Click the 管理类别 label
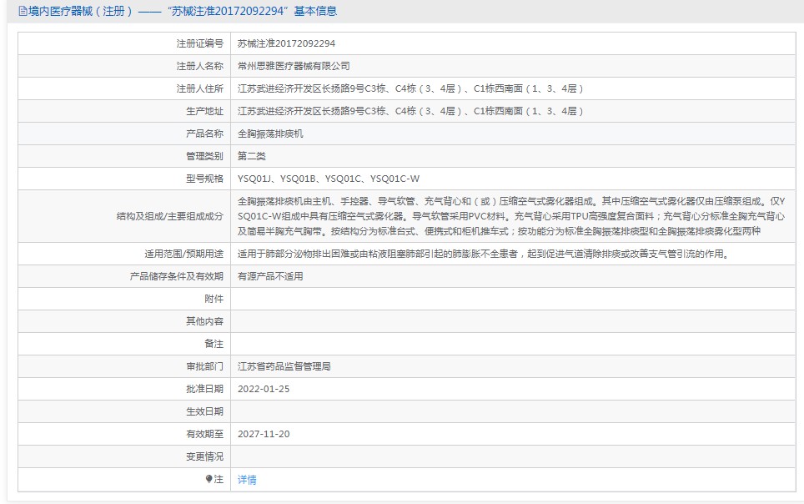Viewport: 804px width, 504px height. 204,157
